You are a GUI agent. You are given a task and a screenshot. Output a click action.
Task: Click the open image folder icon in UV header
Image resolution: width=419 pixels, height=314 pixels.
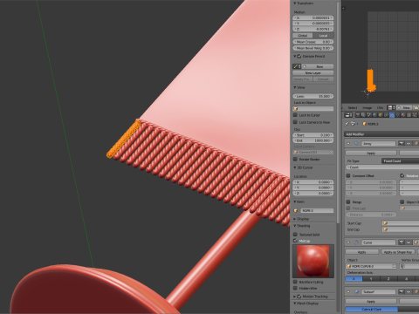416,107
